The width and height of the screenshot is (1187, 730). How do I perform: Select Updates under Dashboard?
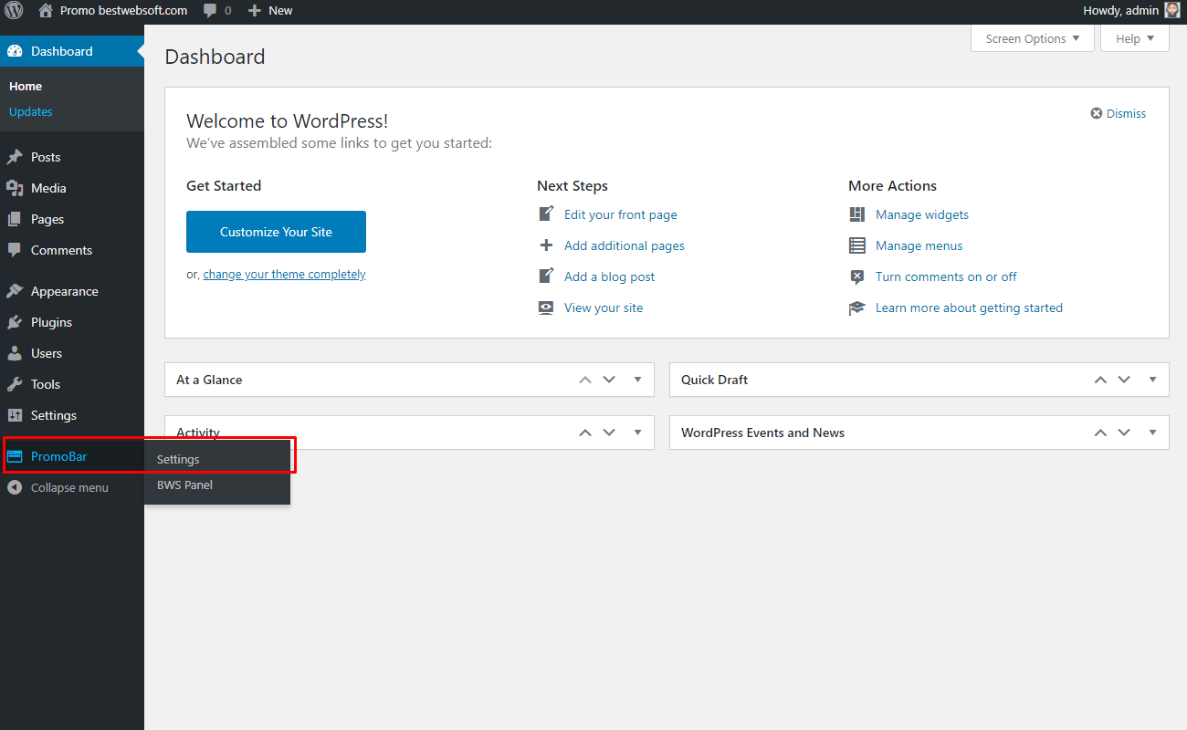[x=31, y=111]
